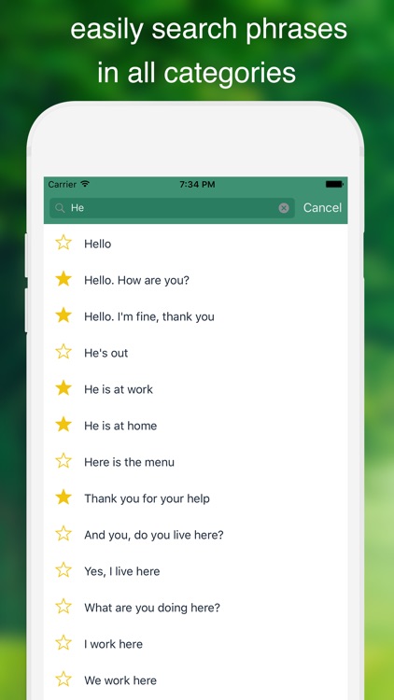The image size is (394, 700).
Task: Tap the Wi-Fi icon in status bar
Action: pos(85,184)
